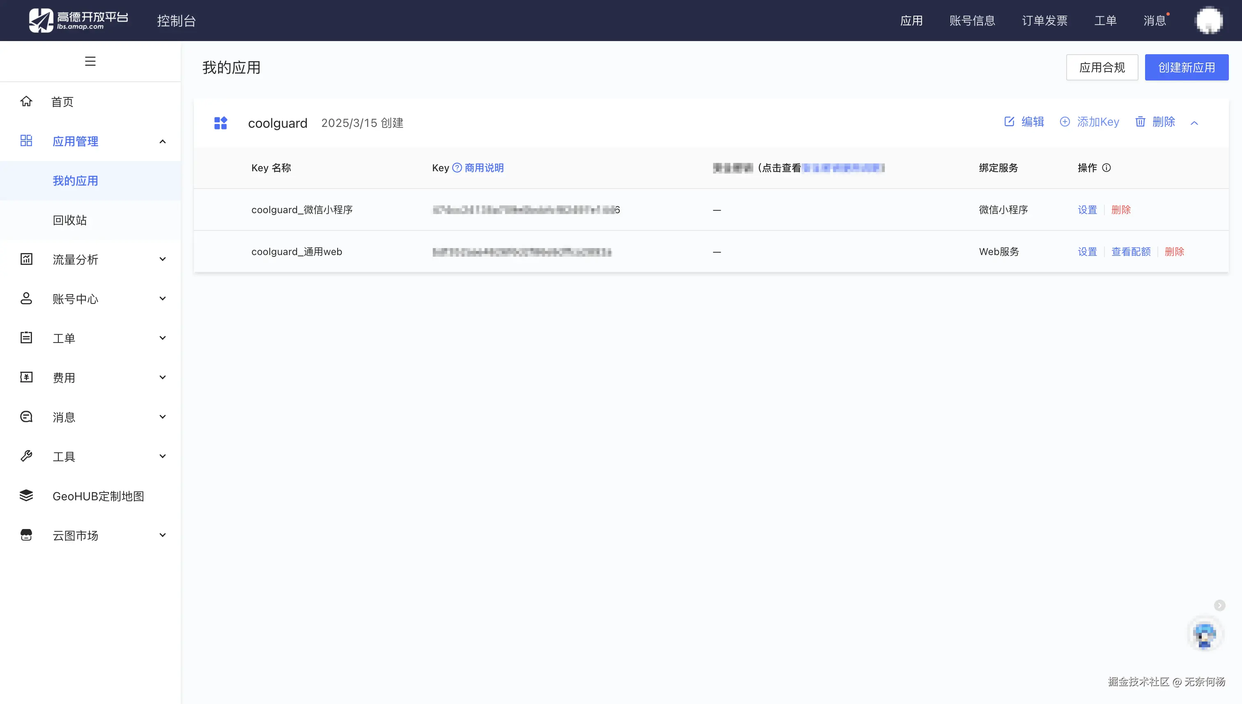This screenshot has width=1242, height=704.
Task: Click the question mark icon beside Key
Action: pos(457,168)
